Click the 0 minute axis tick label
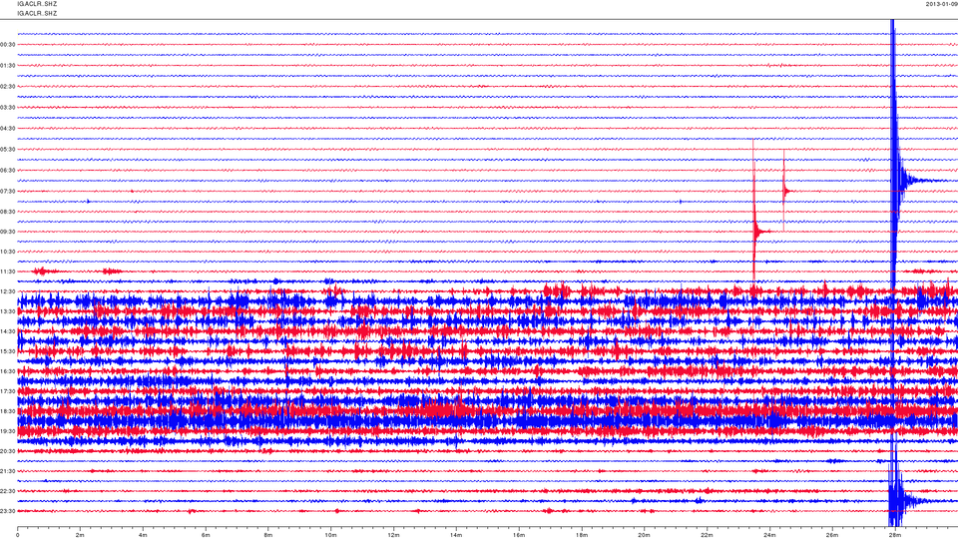This screenshot has width=958, height=539. point(18,535)
